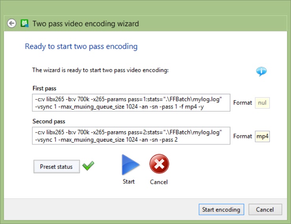Click the Format label next to the mp4 field
Viewport: 291px width, 224px height.
pyautogui.click(x=242, y=136)
